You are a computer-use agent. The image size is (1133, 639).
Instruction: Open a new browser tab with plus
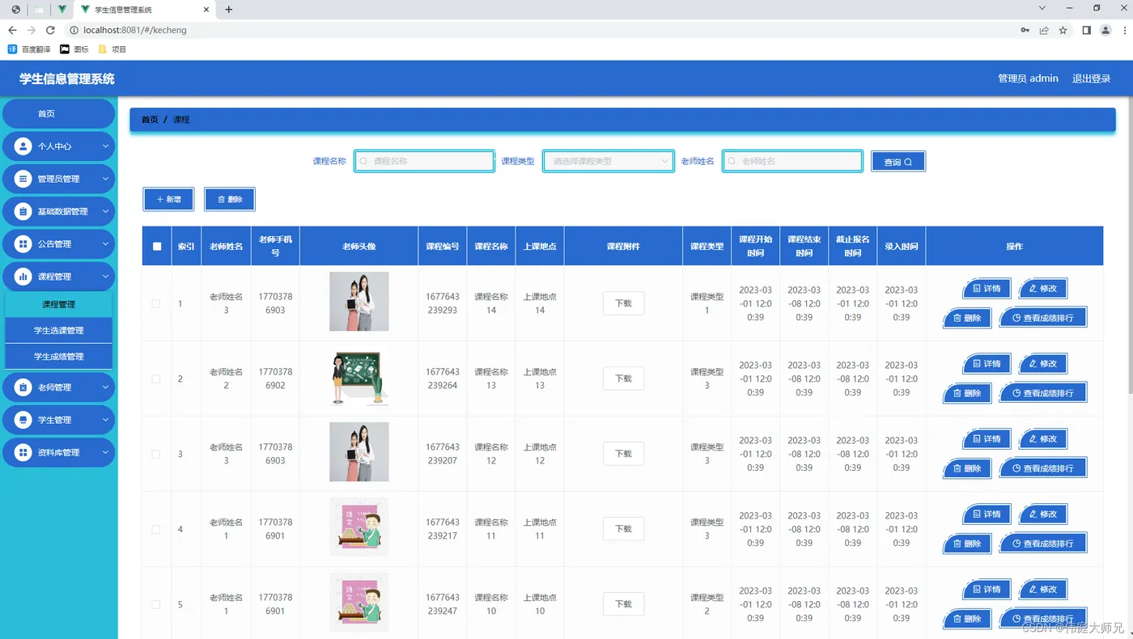(x=229, y=10)
